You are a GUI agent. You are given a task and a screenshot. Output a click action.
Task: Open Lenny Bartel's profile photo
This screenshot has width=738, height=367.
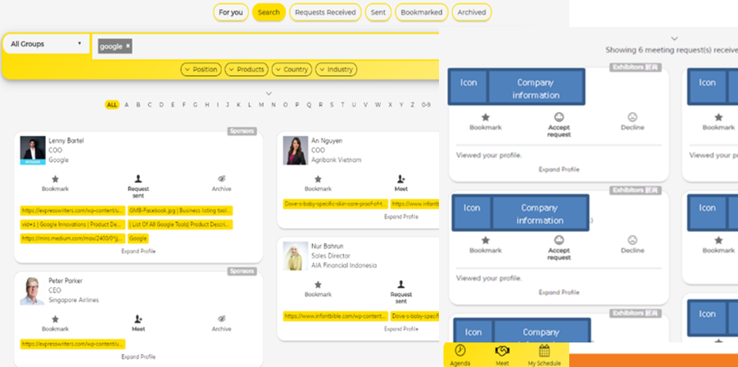pyautogui.click(x=33, y=150)
